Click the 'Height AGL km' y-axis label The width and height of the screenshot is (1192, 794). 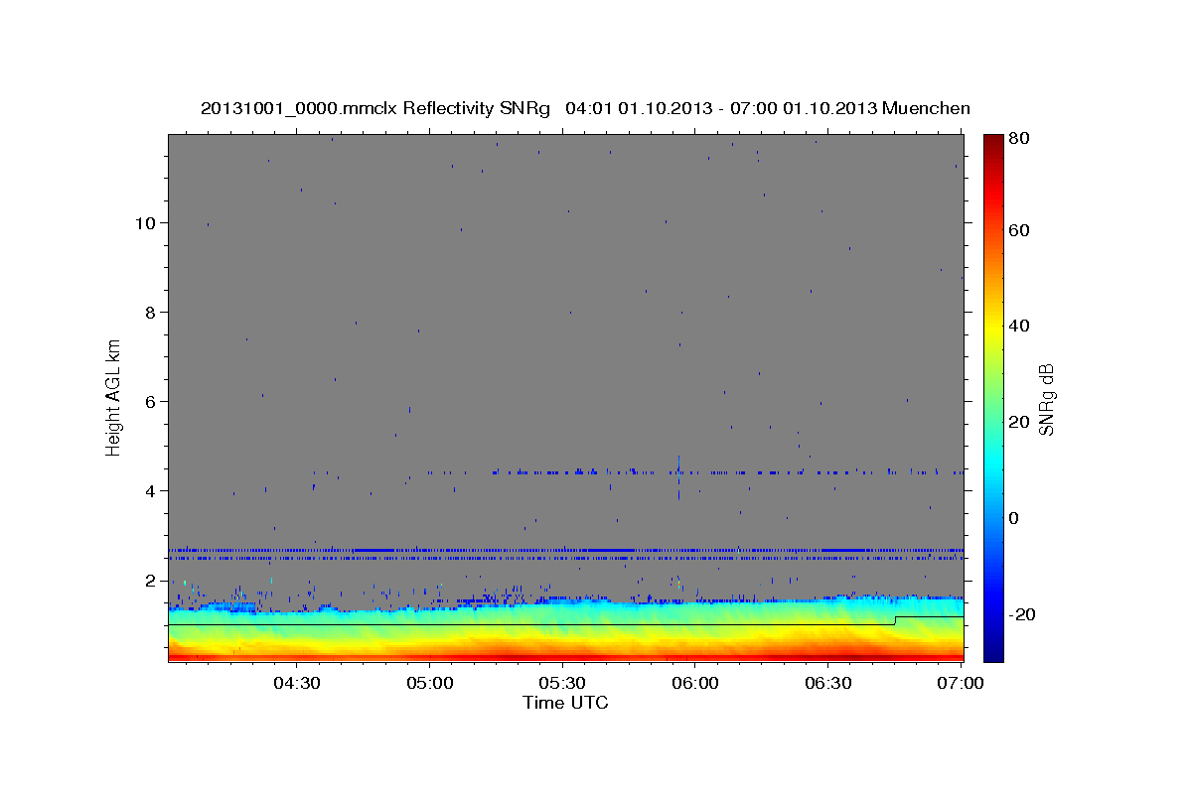pyautogui.click(x=114, y=398)
